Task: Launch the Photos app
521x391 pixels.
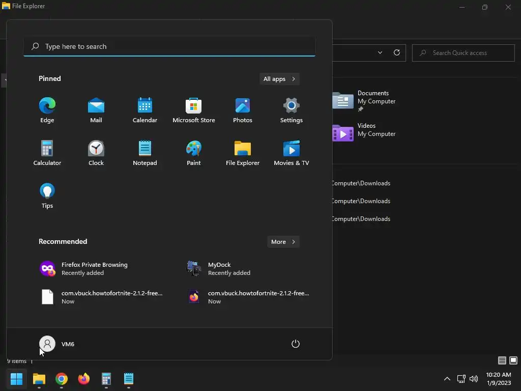Action: coord(243,110)
